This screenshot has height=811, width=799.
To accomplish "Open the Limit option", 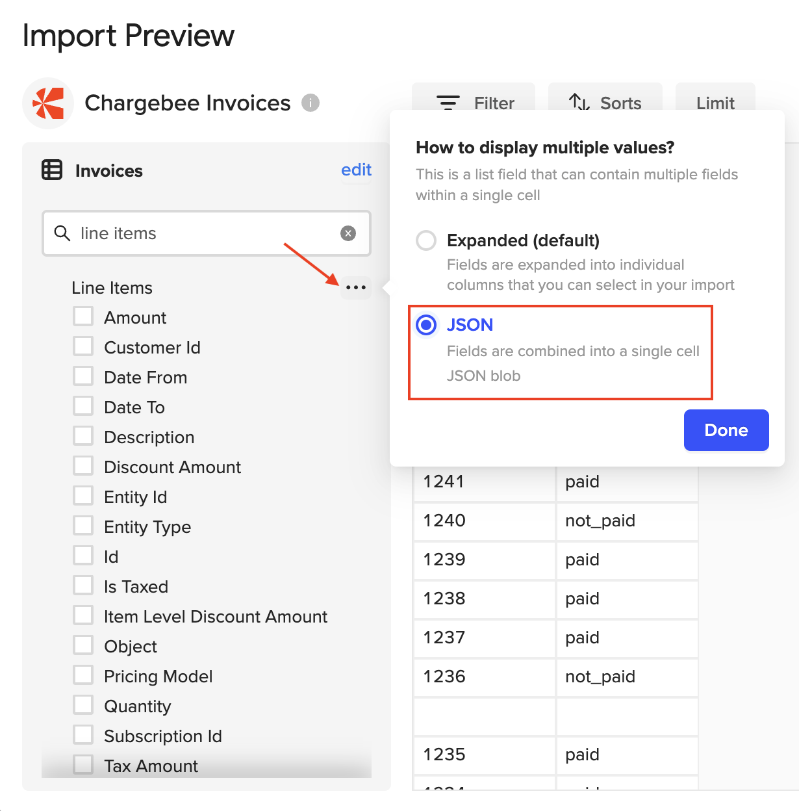I will 715,103.
